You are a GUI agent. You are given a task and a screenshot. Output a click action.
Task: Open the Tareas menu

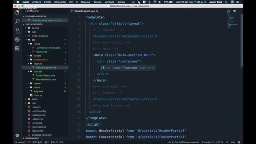click(x=98, y=2)
